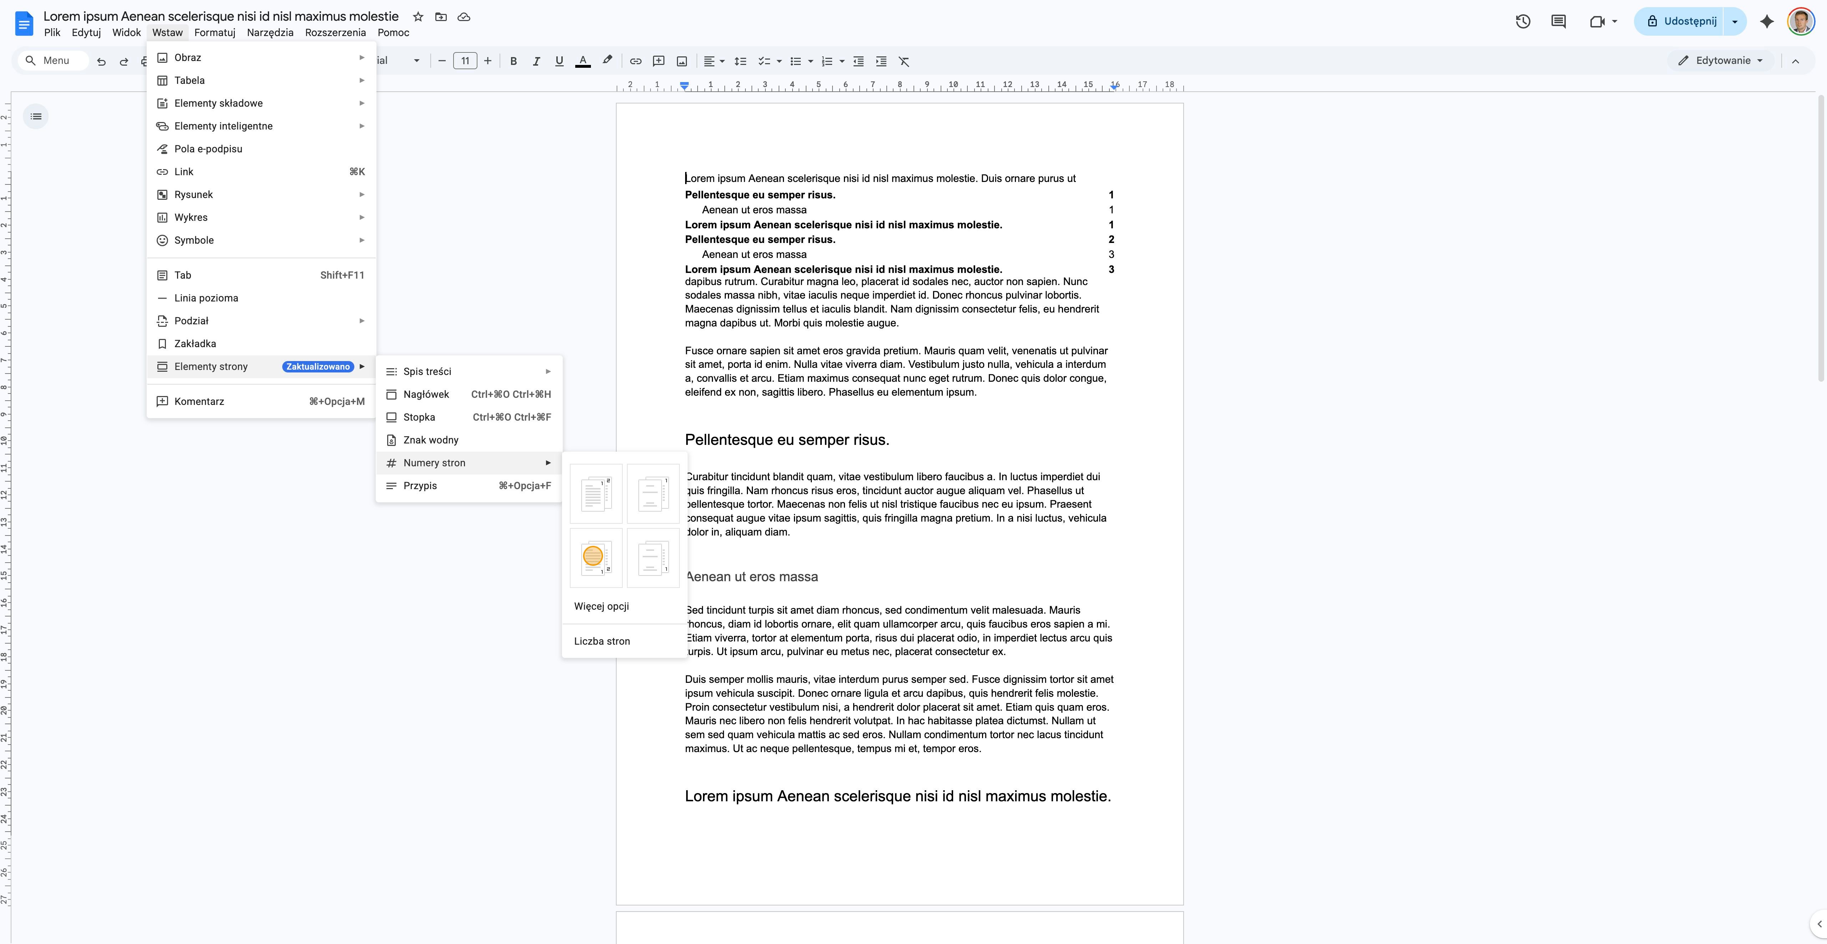Insert Linia pozioma horizontal line
The width and height of the screenshot is (1827, 944).
(261, 298)
